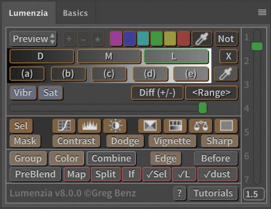Image resolution: width=271 pixels, height=209 pixels.
Task: Pick the yellow color swatch
Action: click(x=170, y=39)
